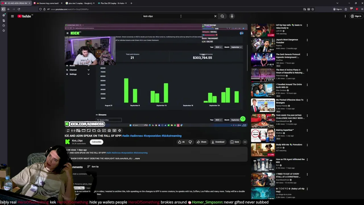The height and width of the screenshot is (205, 364).
Task: Go to the YouTube home logo
Action: tap(24, 16)
